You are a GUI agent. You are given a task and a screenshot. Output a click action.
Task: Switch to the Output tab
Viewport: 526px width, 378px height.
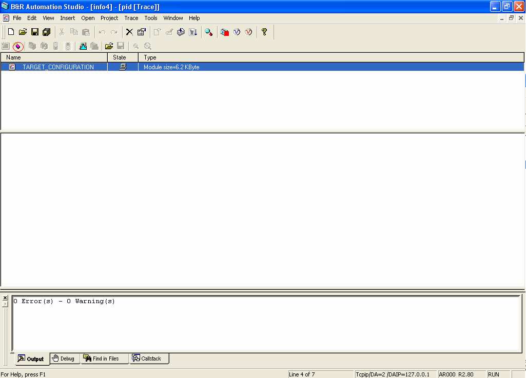click(31, 359)
